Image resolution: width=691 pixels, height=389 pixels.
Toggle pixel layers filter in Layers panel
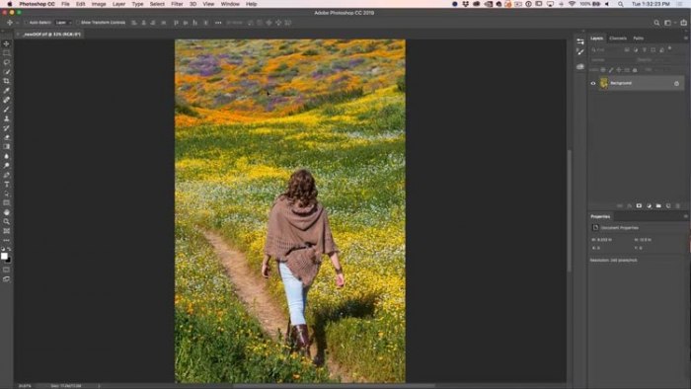[x=627, y=49]
